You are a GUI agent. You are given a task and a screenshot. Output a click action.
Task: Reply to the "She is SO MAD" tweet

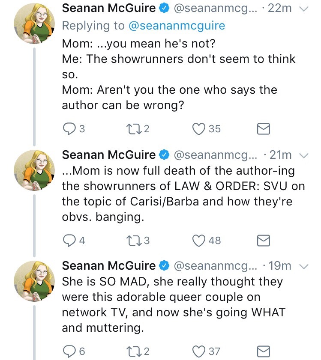69,351
